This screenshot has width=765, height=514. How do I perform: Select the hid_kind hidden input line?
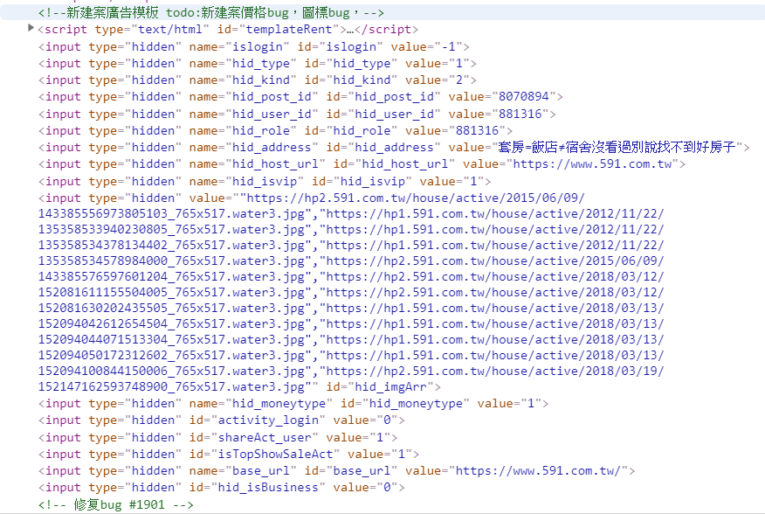[x=257, y=80]
